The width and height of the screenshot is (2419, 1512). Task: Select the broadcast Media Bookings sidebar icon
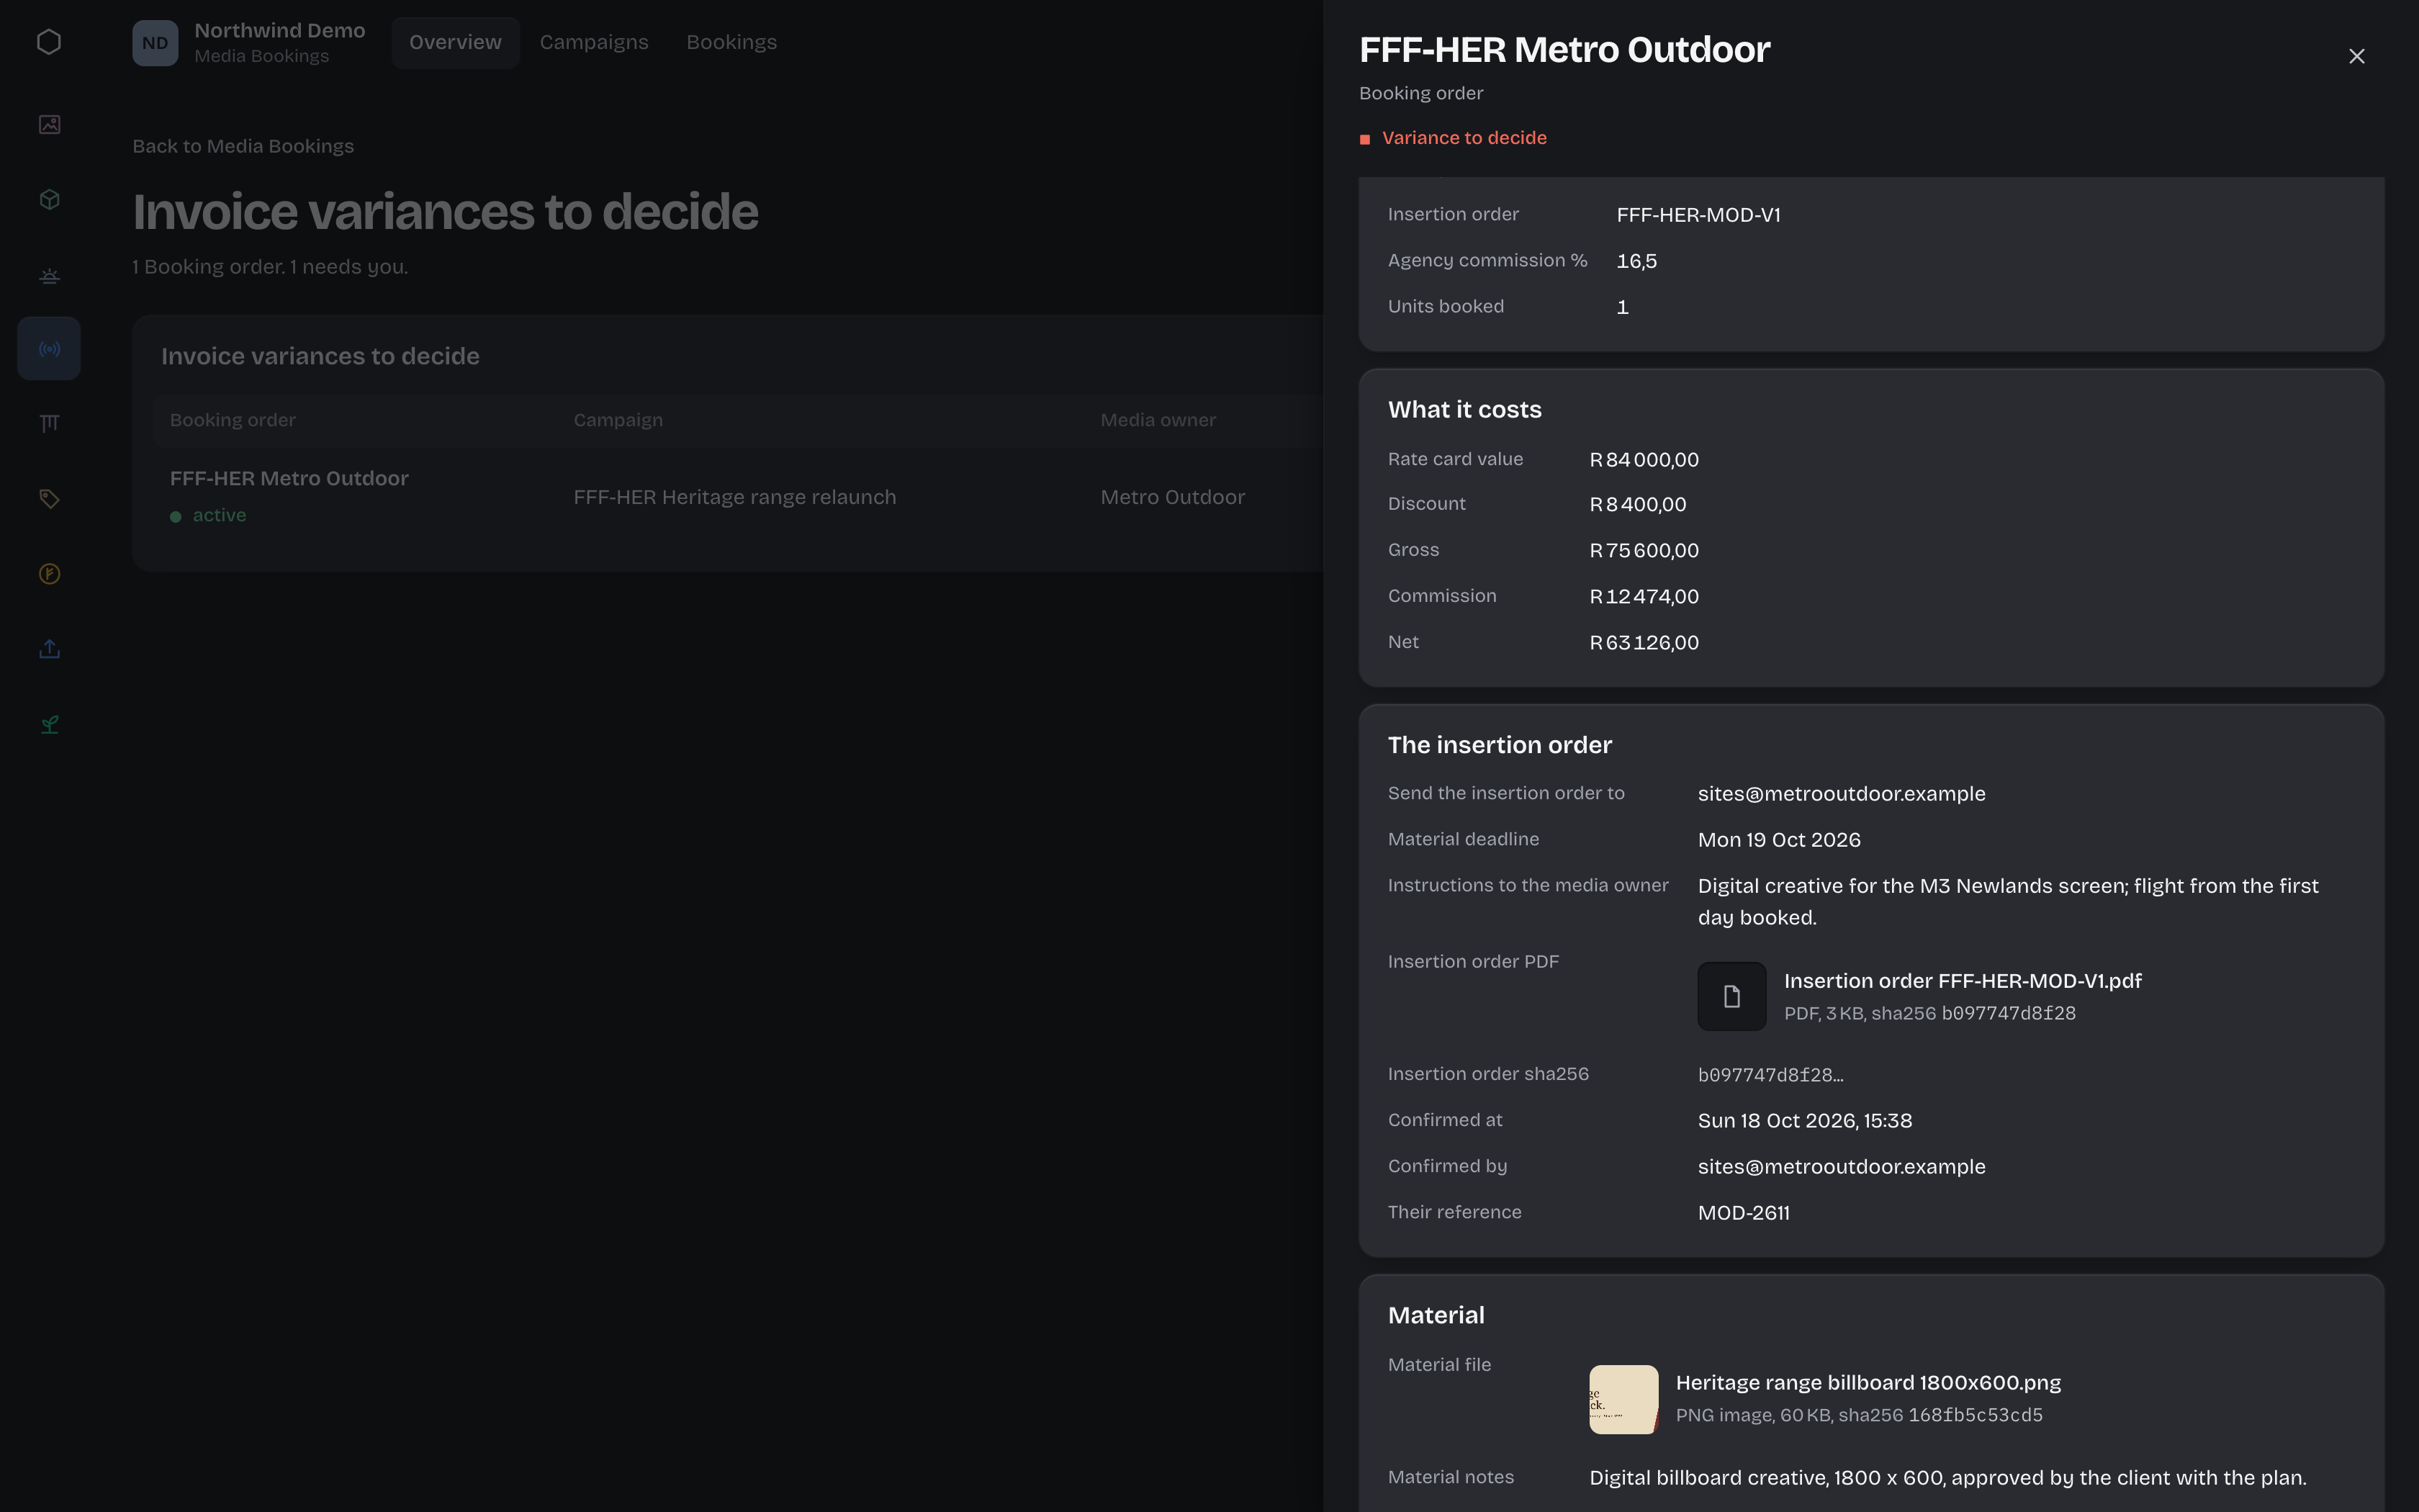(x=49, y=349)
